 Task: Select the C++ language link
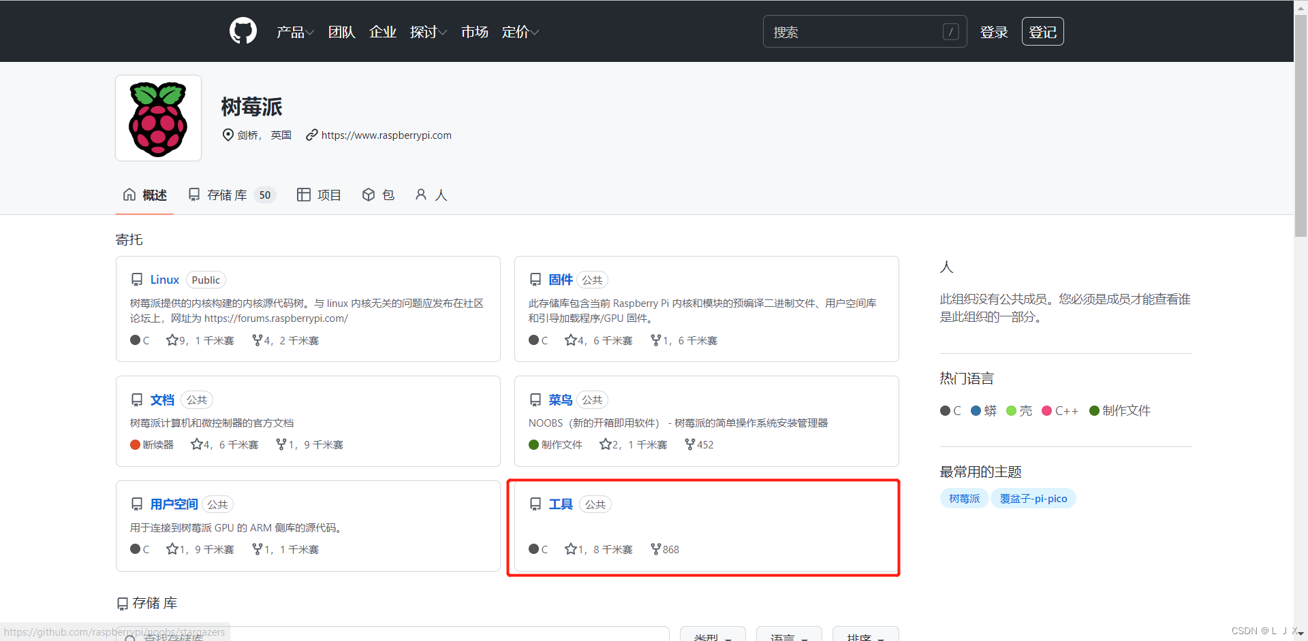tap(1060, 411)
